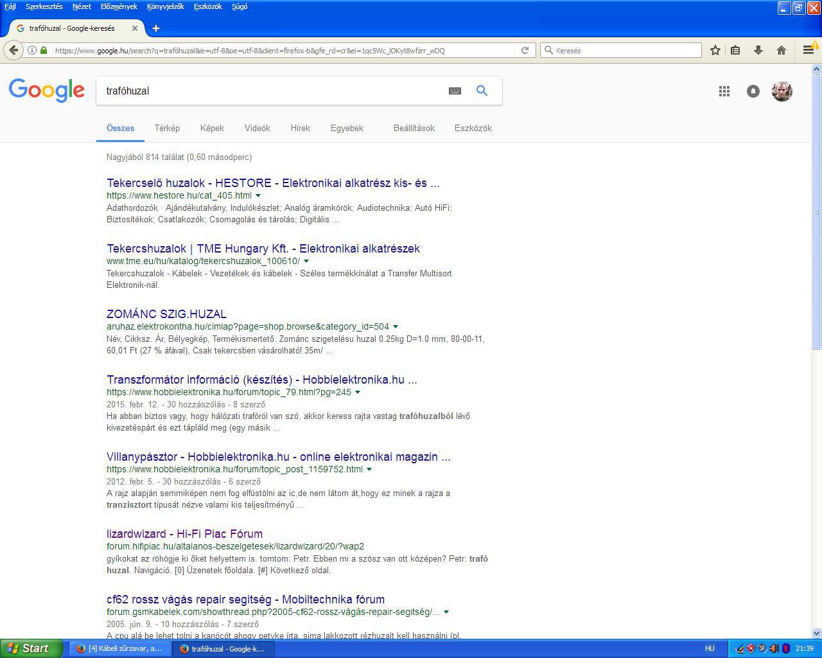Expand the hestore.hu result options arrow

tap(258, 195)
